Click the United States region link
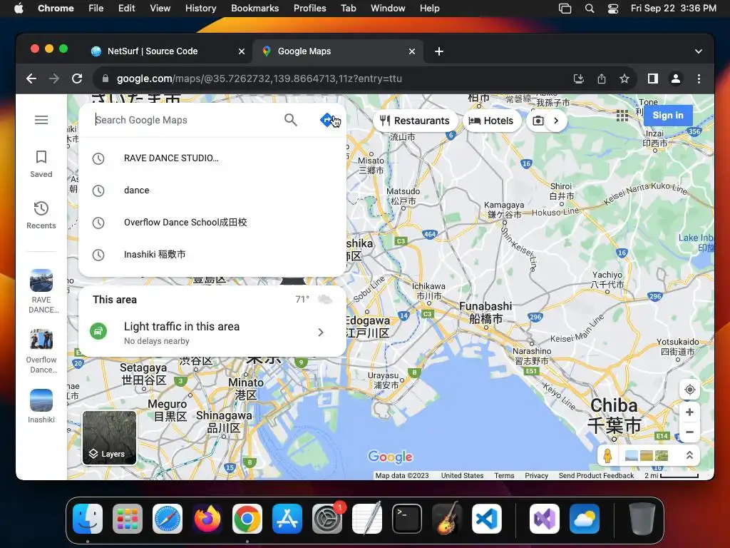Screen dimensions: 730x548 [x=462, y=475]
